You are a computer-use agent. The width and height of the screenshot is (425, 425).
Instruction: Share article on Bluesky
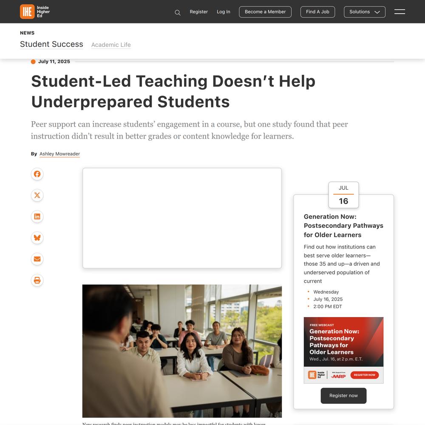coord(37,238)
